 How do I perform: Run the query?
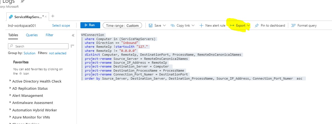tap(90, 25)
